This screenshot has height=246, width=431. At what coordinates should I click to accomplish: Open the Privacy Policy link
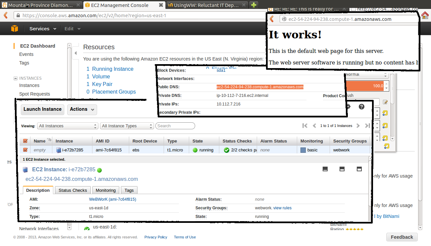point(156,237)
